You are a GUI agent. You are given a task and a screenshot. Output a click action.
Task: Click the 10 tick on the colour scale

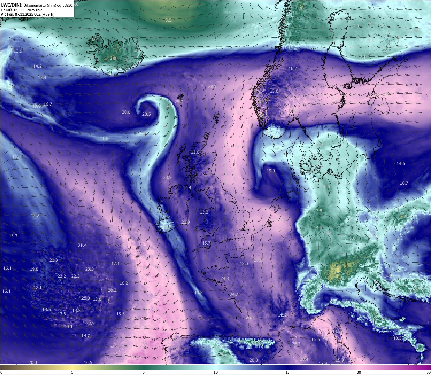click(x=215, y=372)
